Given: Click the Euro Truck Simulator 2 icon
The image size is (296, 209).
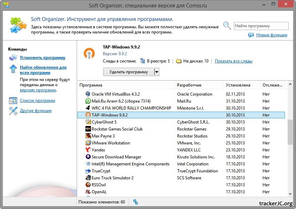Looking at the screenshot, I should coord(88,178).
